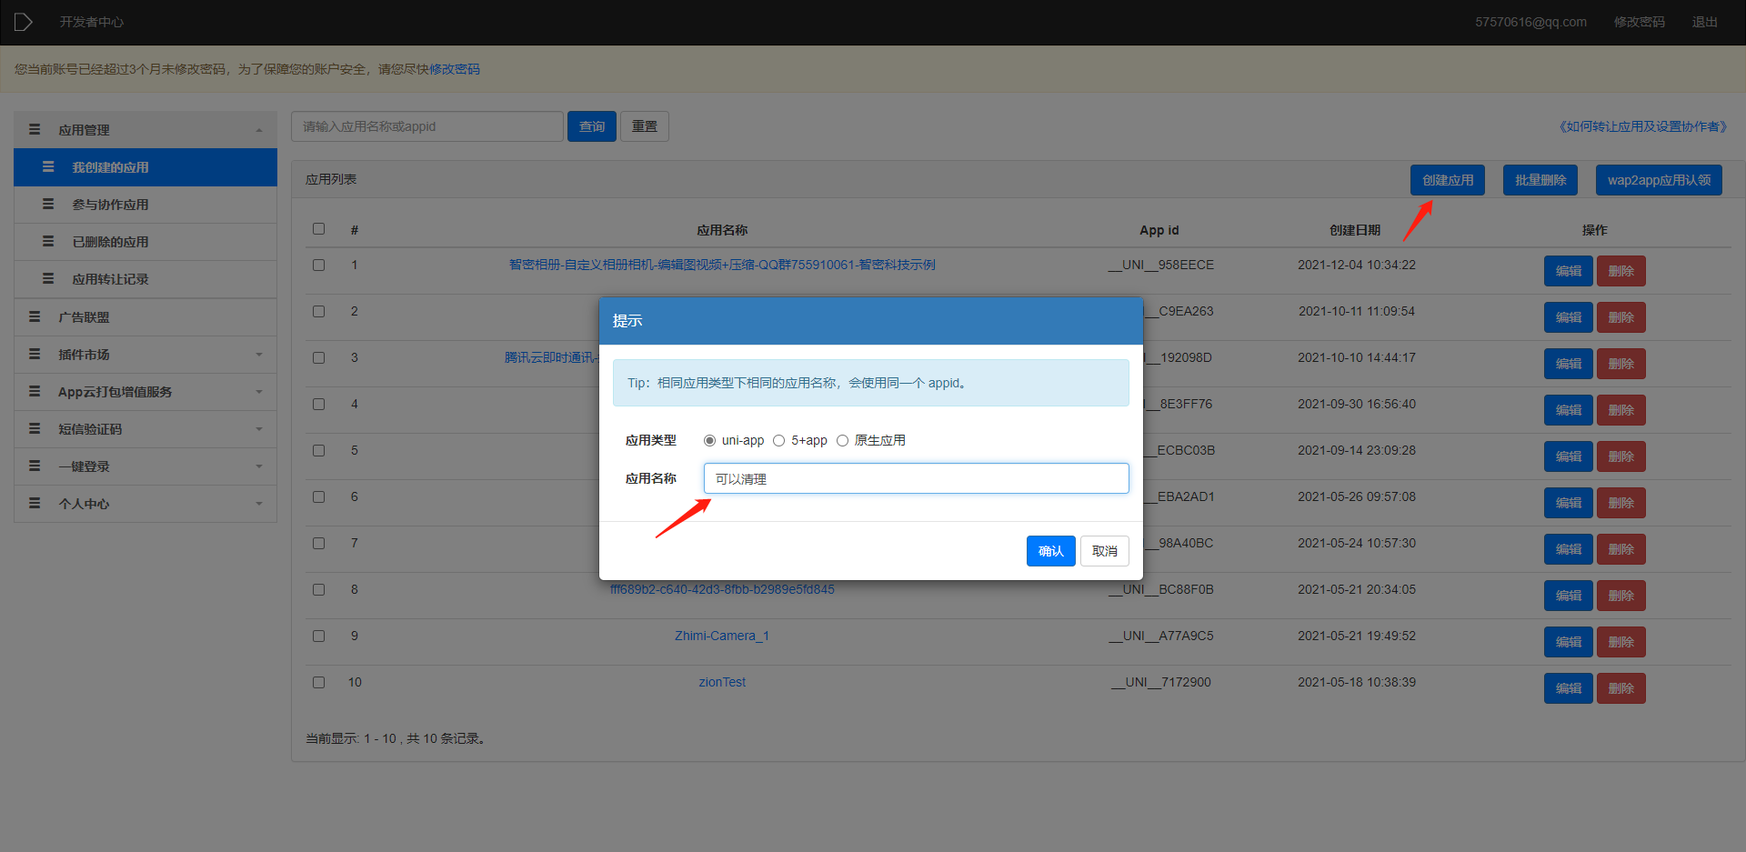
Task: Click the app name or appid search box
Action: tap(427, 126)
